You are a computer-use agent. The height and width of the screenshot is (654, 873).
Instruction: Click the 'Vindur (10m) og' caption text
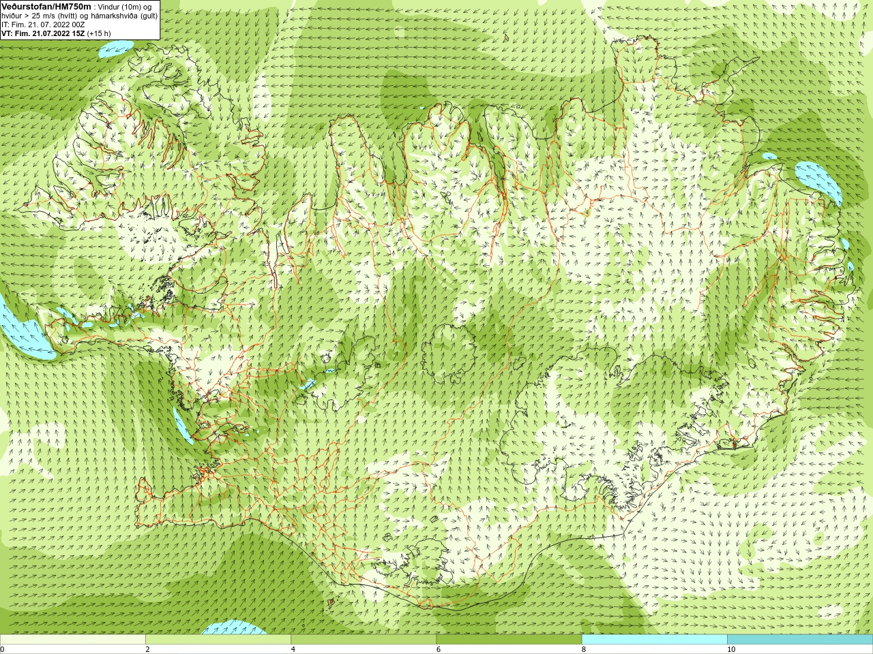click(125, 7)
